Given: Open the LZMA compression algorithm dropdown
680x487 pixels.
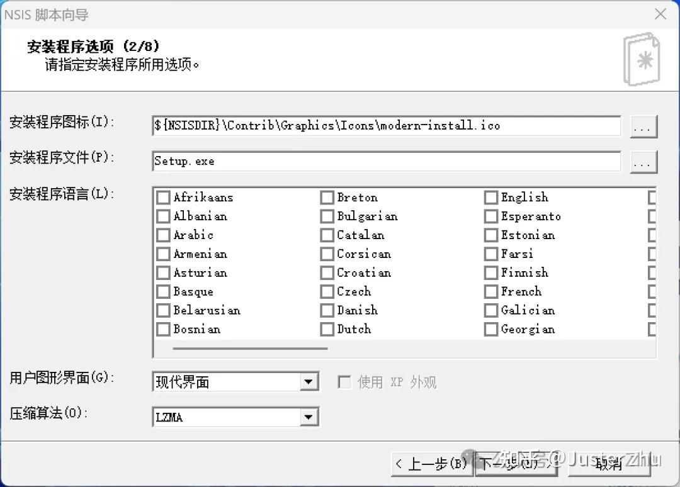Looking at the screenshot, I should tap(309, 417).
